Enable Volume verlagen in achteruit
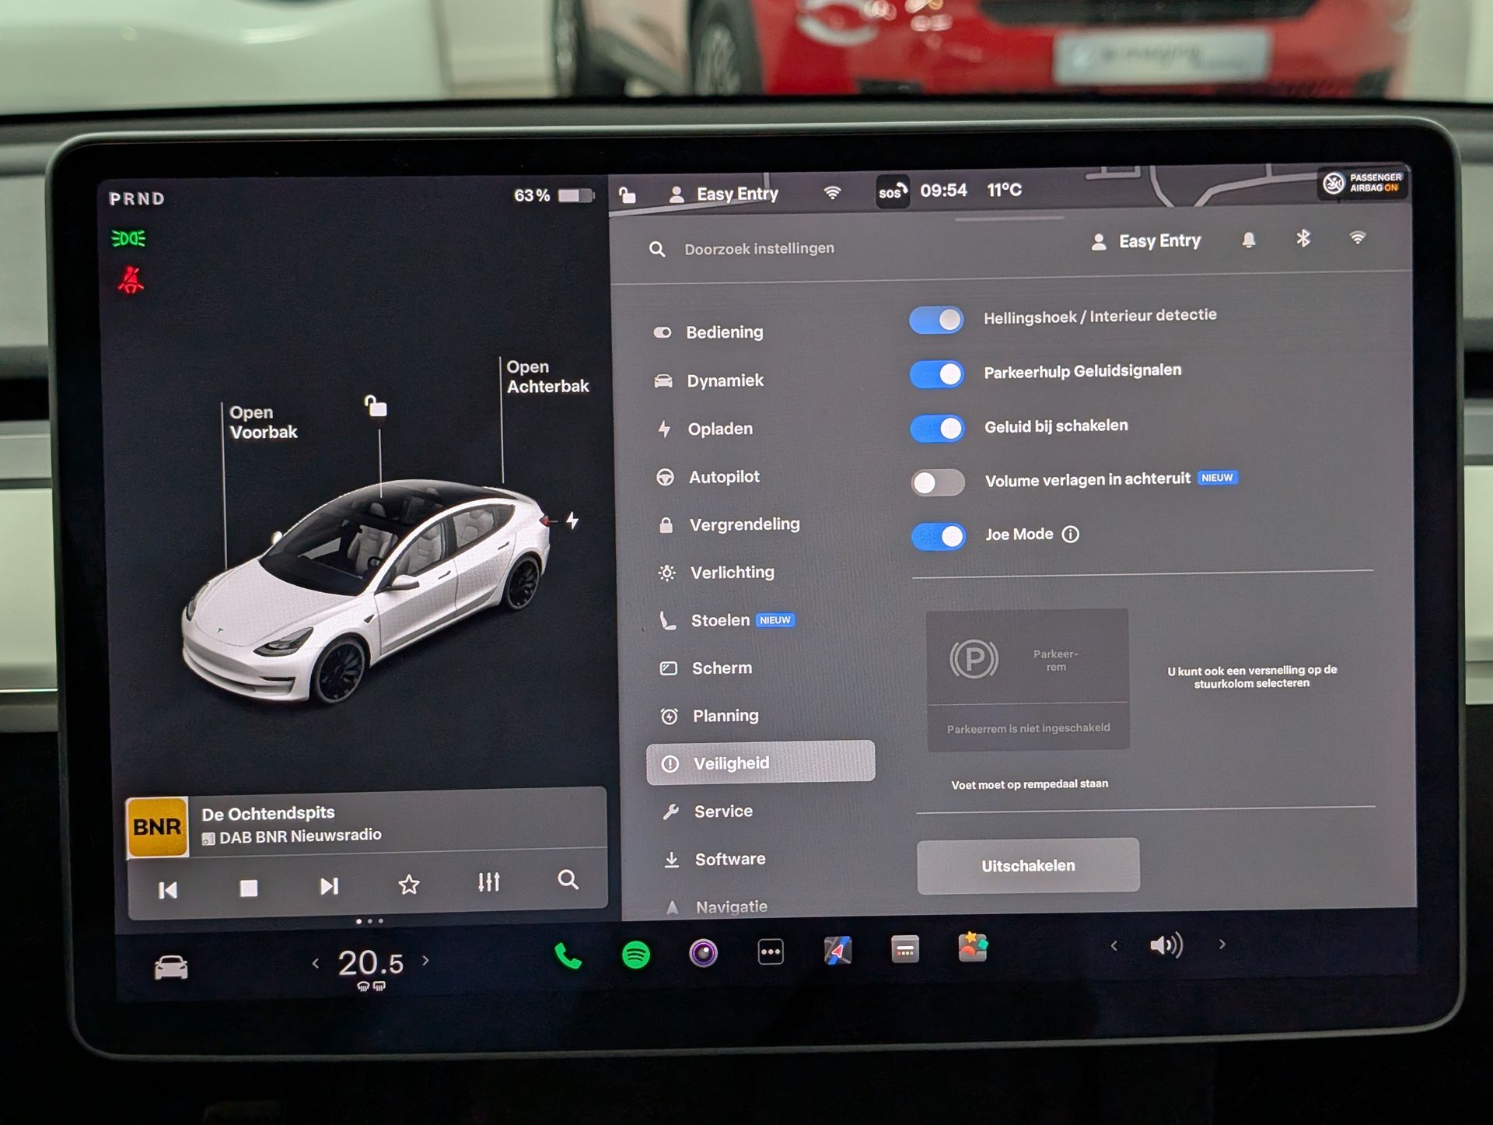The width and height of the screenshot is (1493, 1125). click(x=938, y=482)
